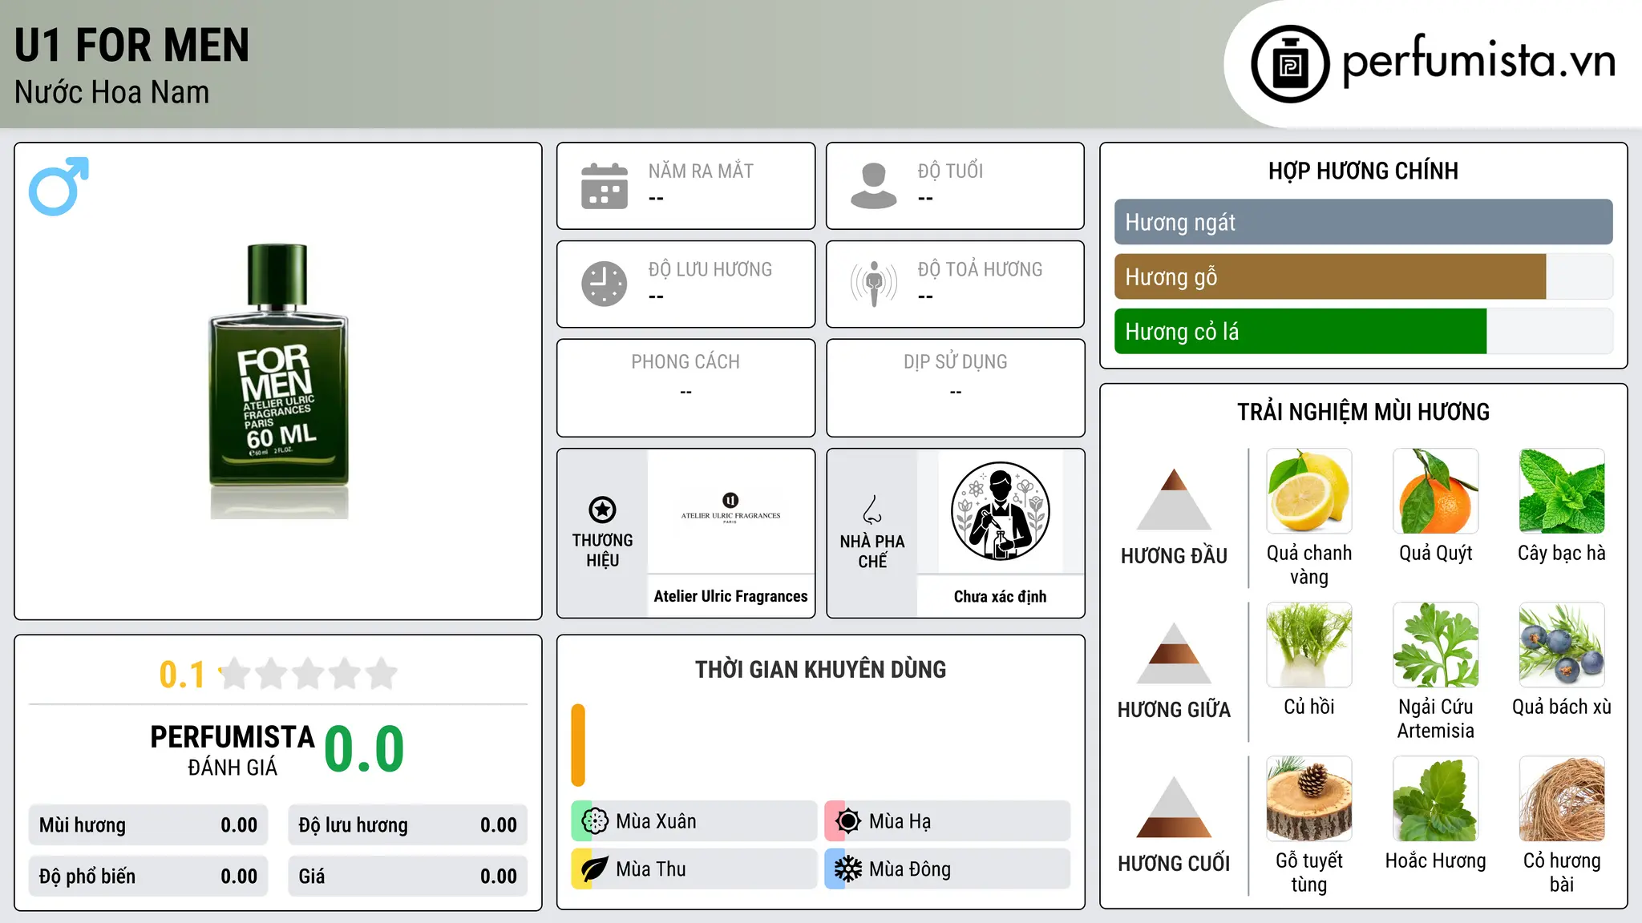Click the Quả bách xù juniper image

coord(1562,645)
